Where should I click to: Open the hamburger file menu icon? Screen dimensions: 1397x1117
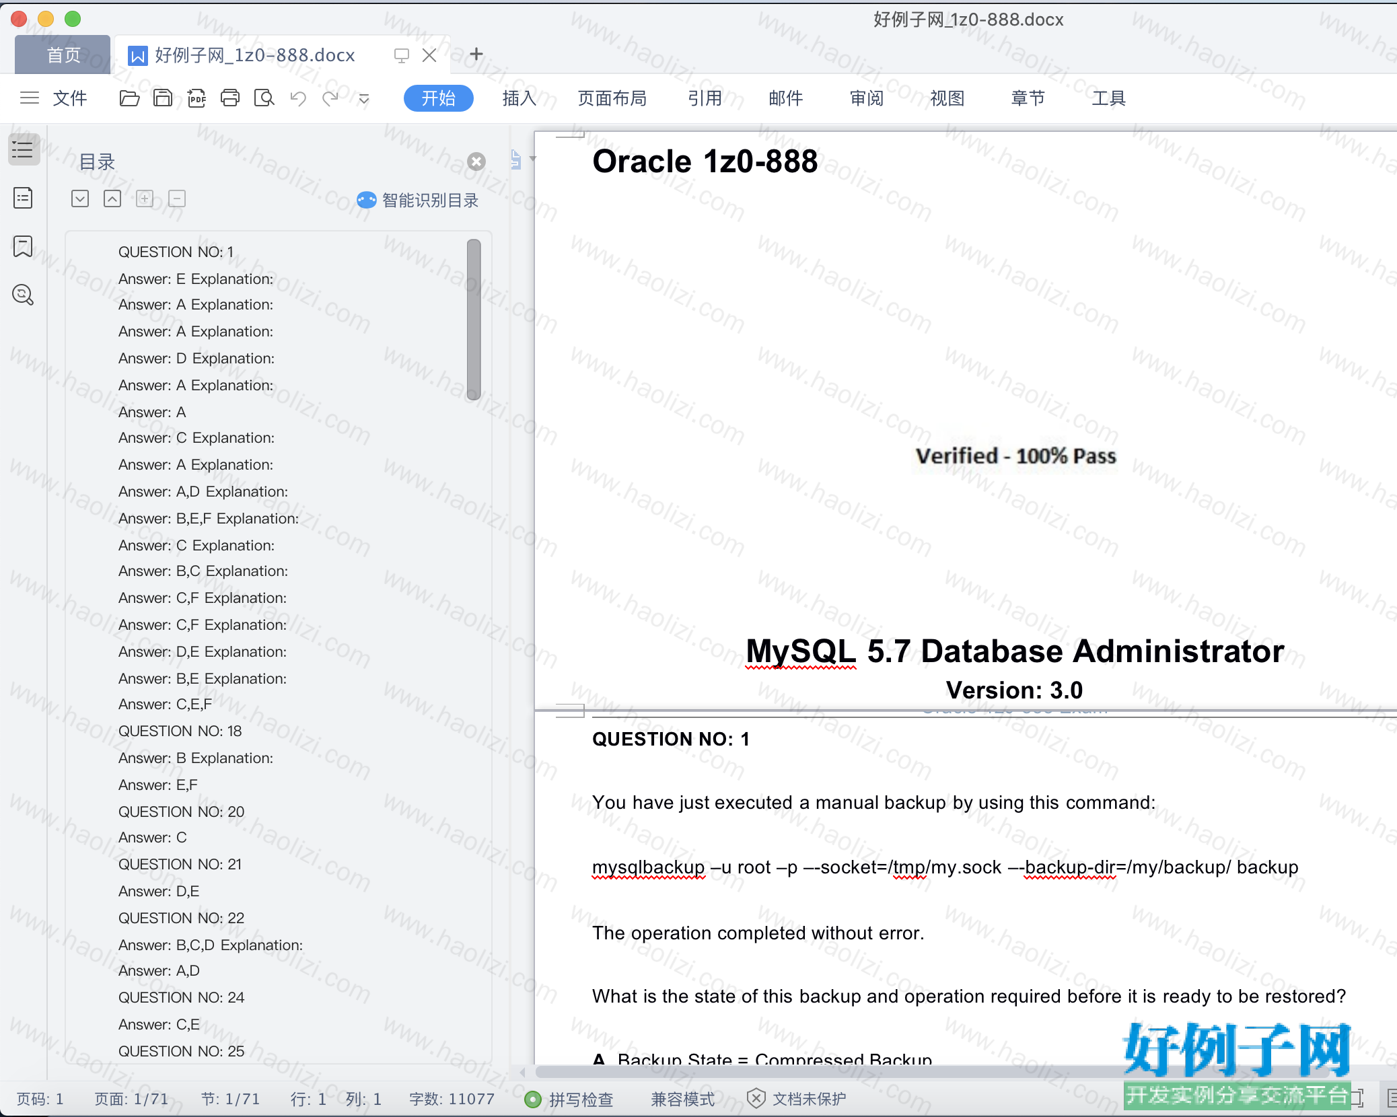(x=30, y=98)
